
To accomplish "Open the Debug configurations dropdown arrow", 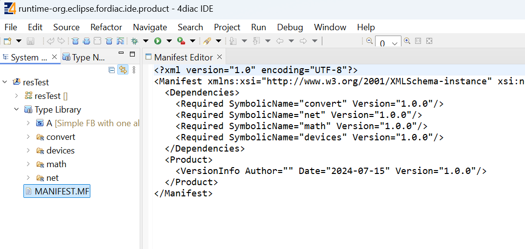I will click(x=146, y=41).
